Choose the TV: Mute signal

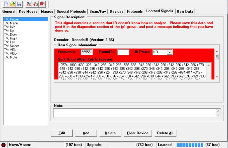(x=25, y=57)
